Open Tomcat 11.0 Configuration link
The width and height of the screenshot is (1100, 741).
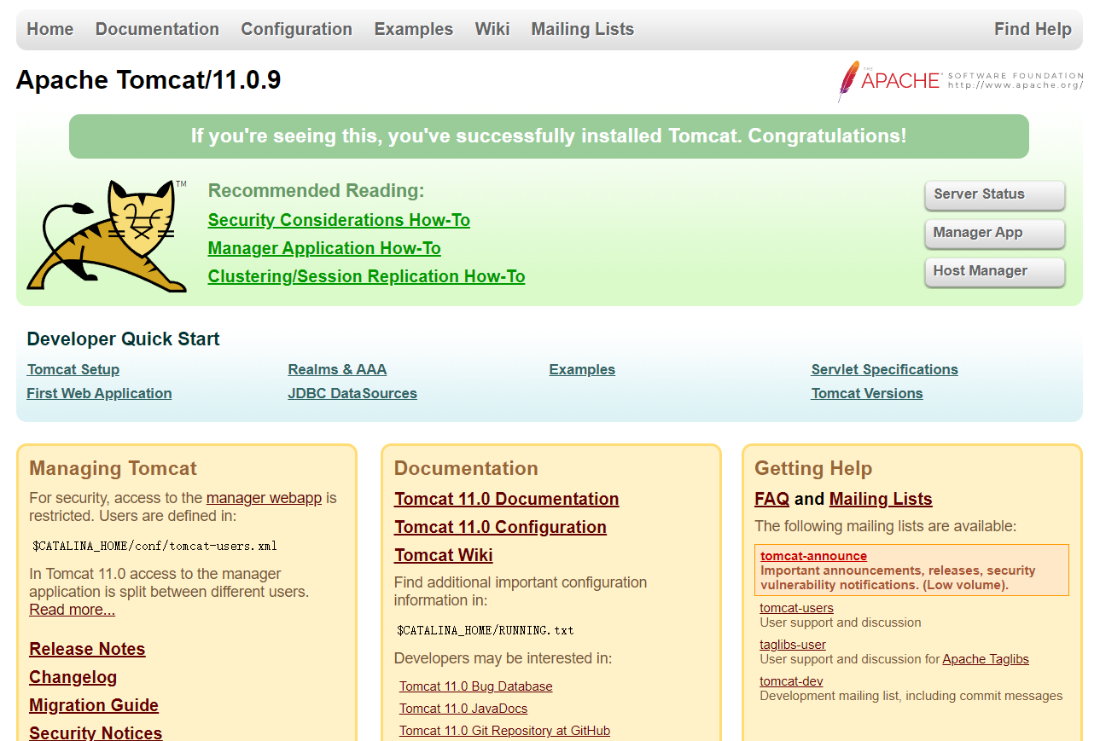click(500, 527)
